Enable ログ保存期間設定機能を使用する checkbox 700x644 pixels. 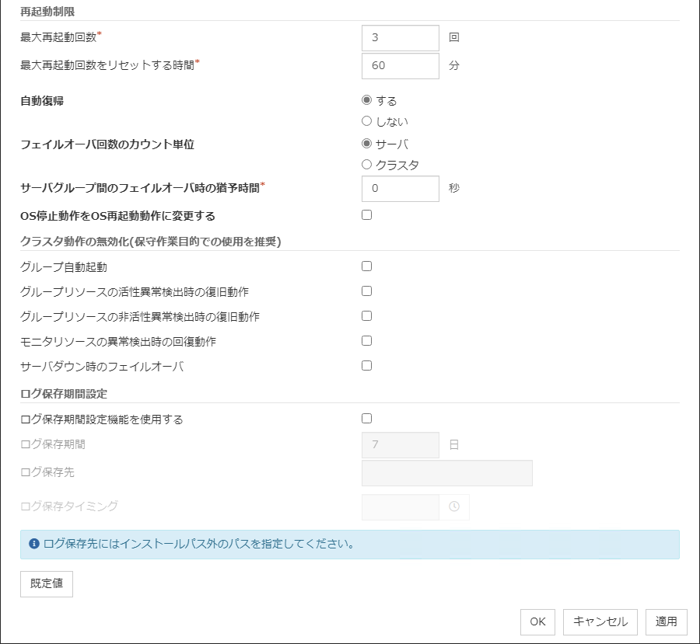[x=367, y=419]
